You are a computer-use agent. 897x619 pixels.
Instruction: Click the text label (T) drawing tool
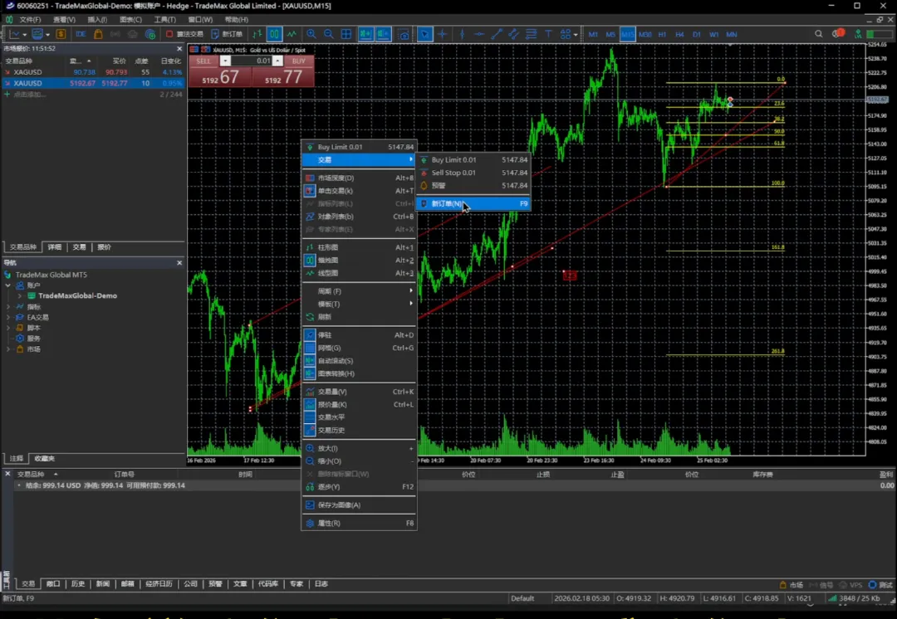pos(548,34)
